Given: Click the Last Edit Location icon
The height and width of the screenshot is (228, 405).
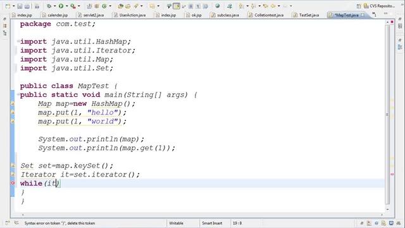Looking at the screenshot, I should click(x=265, y=6).
